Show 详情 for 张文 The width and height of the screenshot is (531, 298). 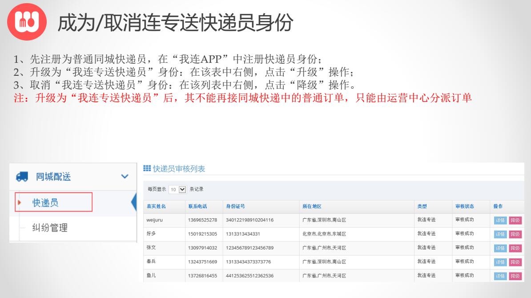tap(500, 248)
